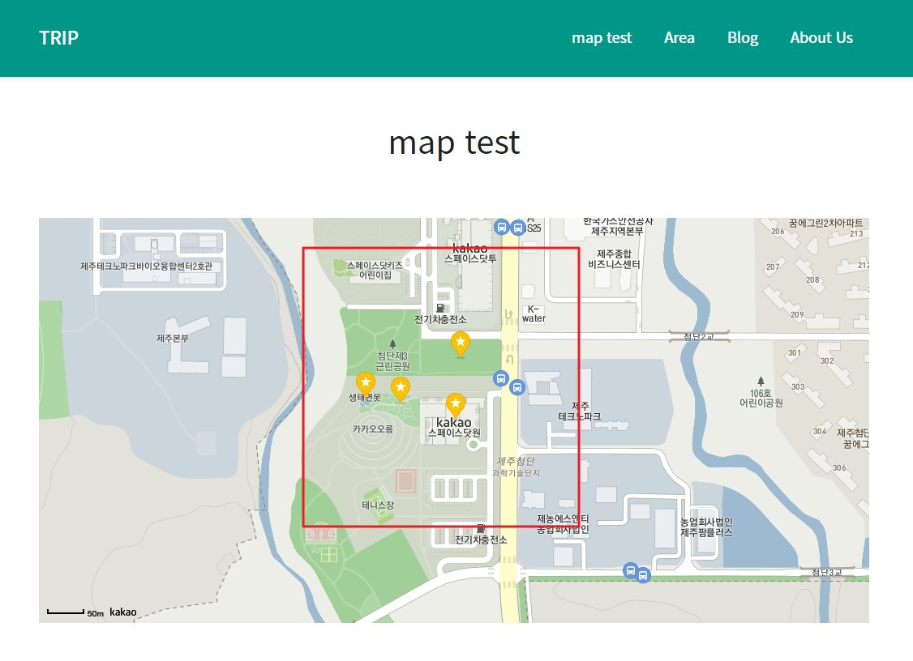This screenshot has width=913, height=661.
Task: Click EV charger icon above north 전기차충전소
Action: [440, 308]
